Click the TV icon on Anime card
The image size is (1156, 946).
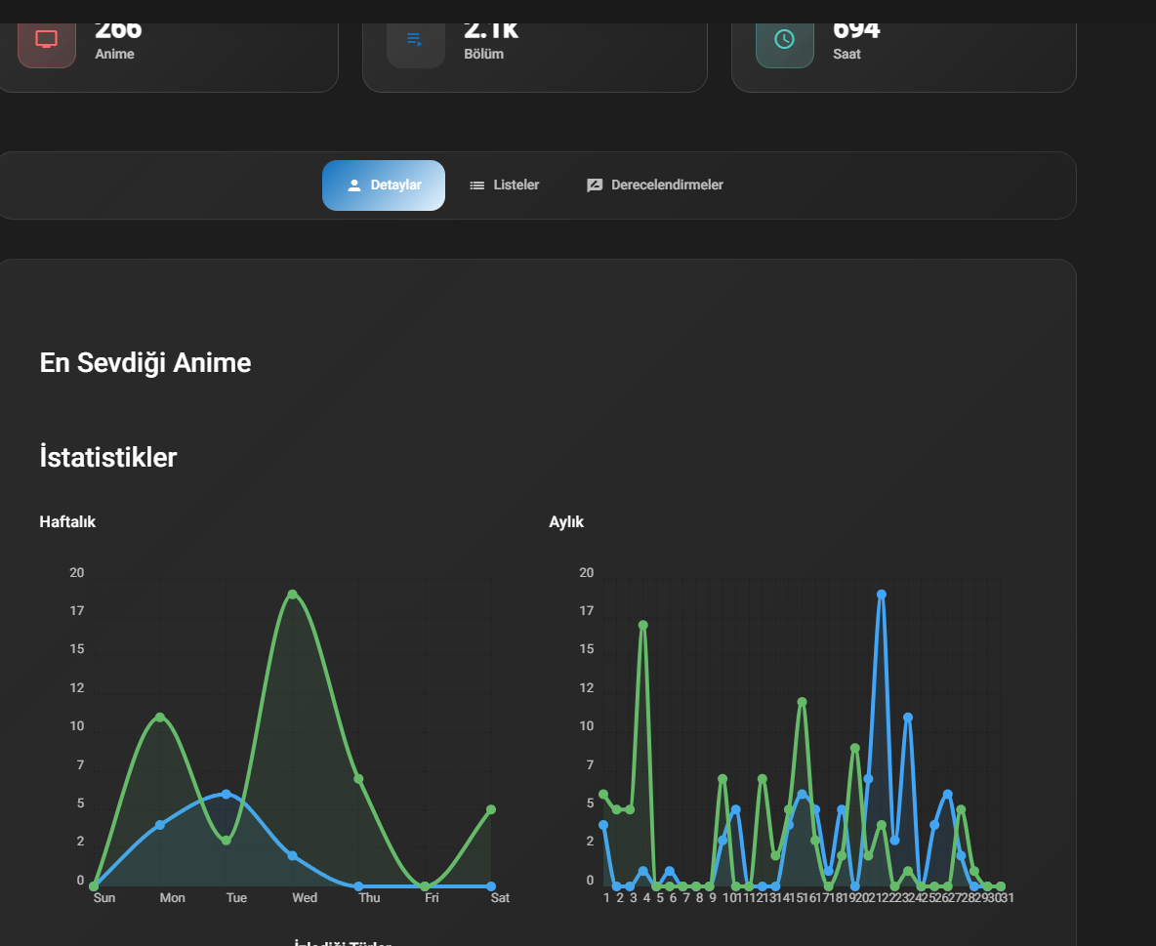click(47, 39)
